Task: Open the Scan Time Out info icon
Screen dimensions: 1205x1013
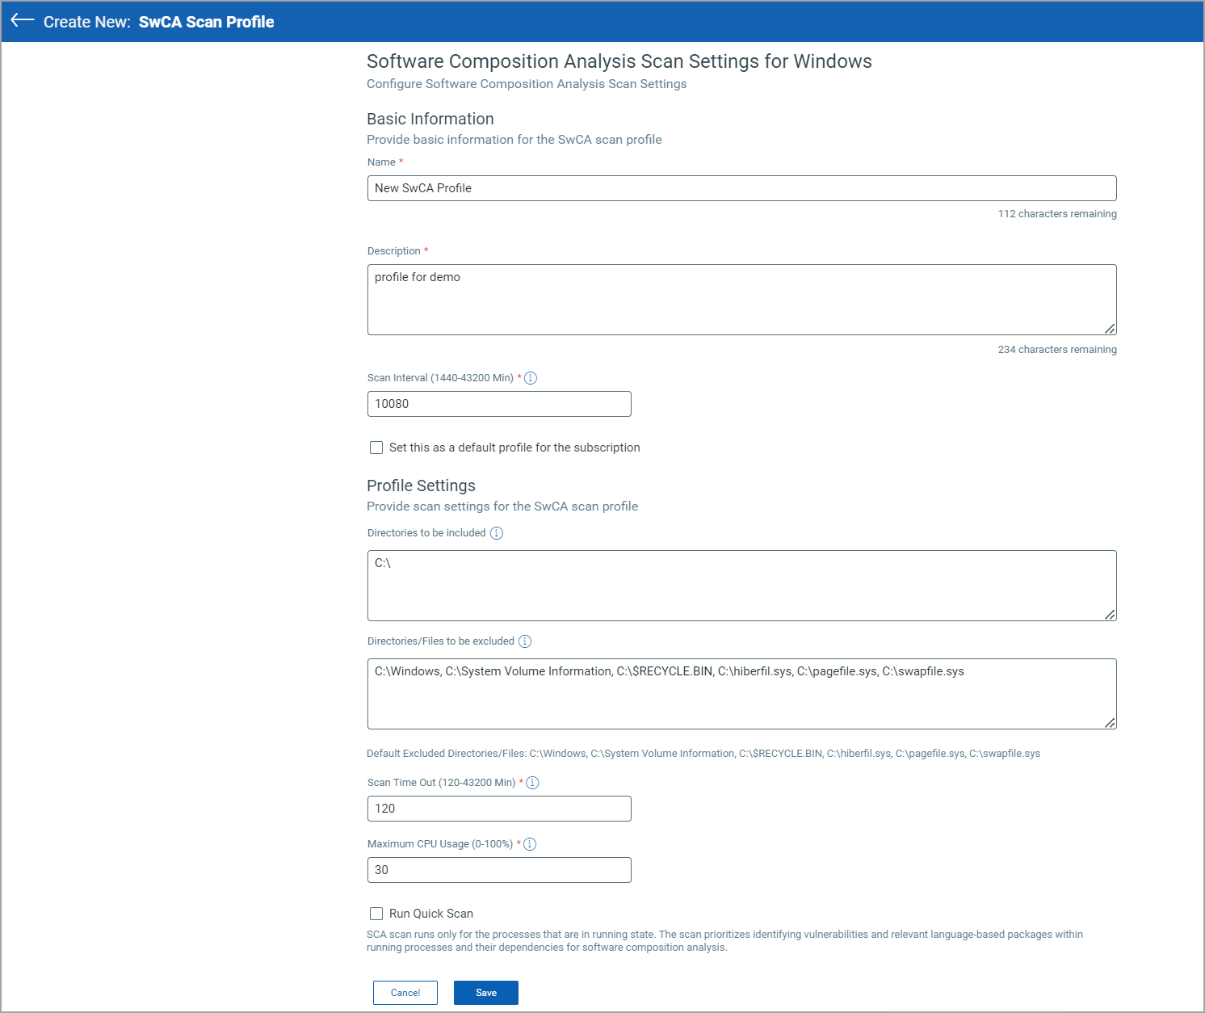Action: 533,782
